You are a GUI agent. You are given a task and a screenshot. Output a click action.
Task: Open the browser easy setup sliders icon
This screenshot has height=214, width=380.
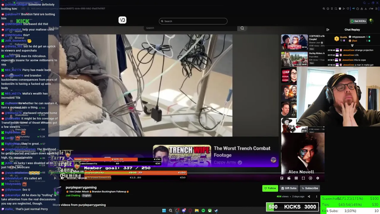coord(376,9)
